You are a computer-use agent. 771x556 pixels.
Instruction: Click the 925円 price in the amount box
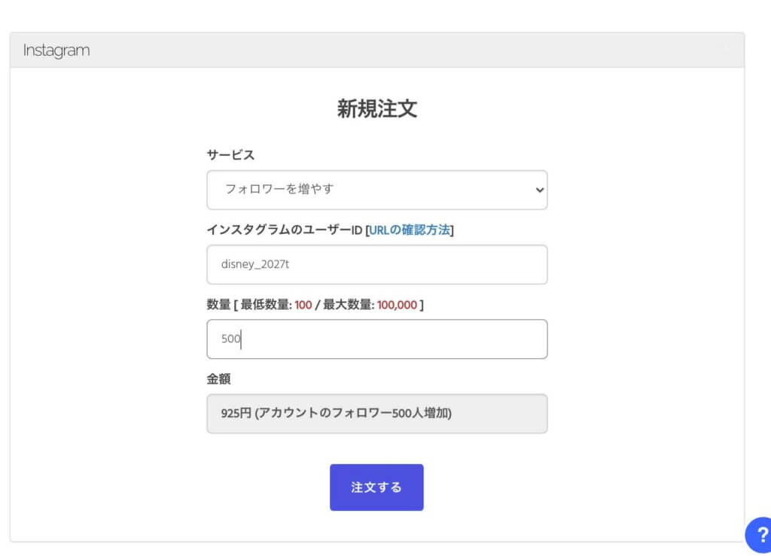point(236,414)
